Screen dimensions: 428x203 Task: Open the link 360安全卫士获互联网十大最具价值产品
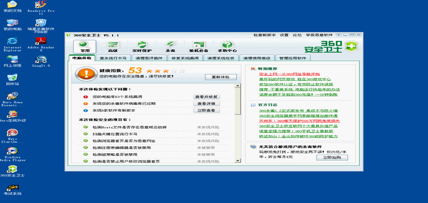coord(299,126)
